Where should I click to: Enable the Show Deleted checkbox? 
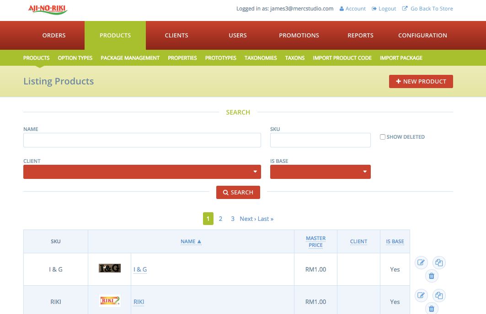pyautogui.click(x=383, y=137)
